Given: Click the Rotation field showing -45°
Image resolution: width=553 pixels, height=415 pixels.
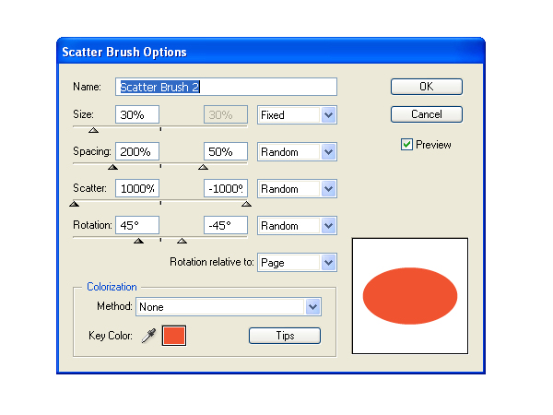Looking at the screenshot, I should (x=226, y=225).
